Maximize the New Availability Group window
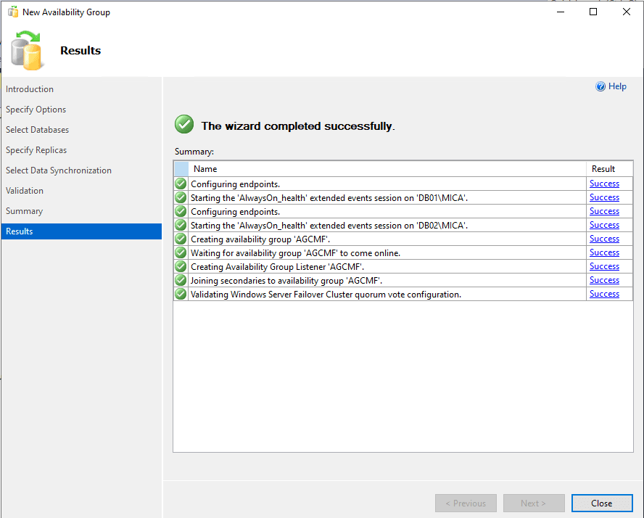Screen dimensions: 644x518 coord(593,12)
